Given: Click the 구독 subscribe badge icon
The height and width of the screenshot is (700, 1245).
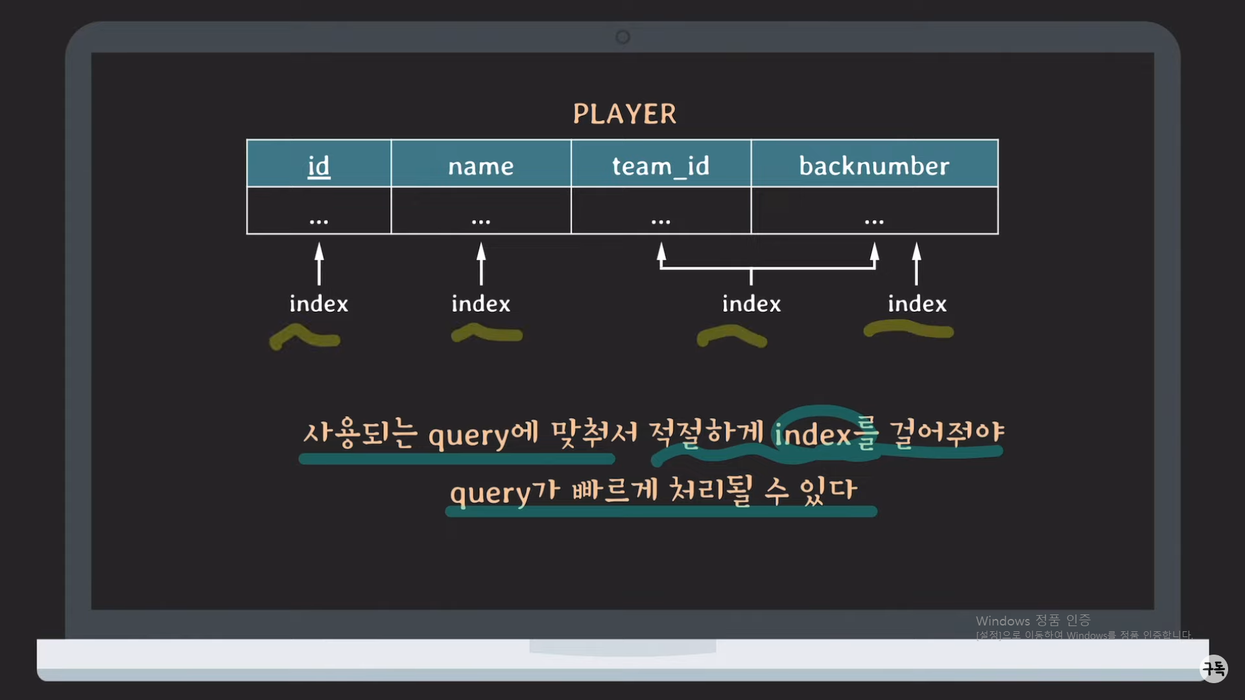Looking at the screenshot, I should pos(1214,668).
